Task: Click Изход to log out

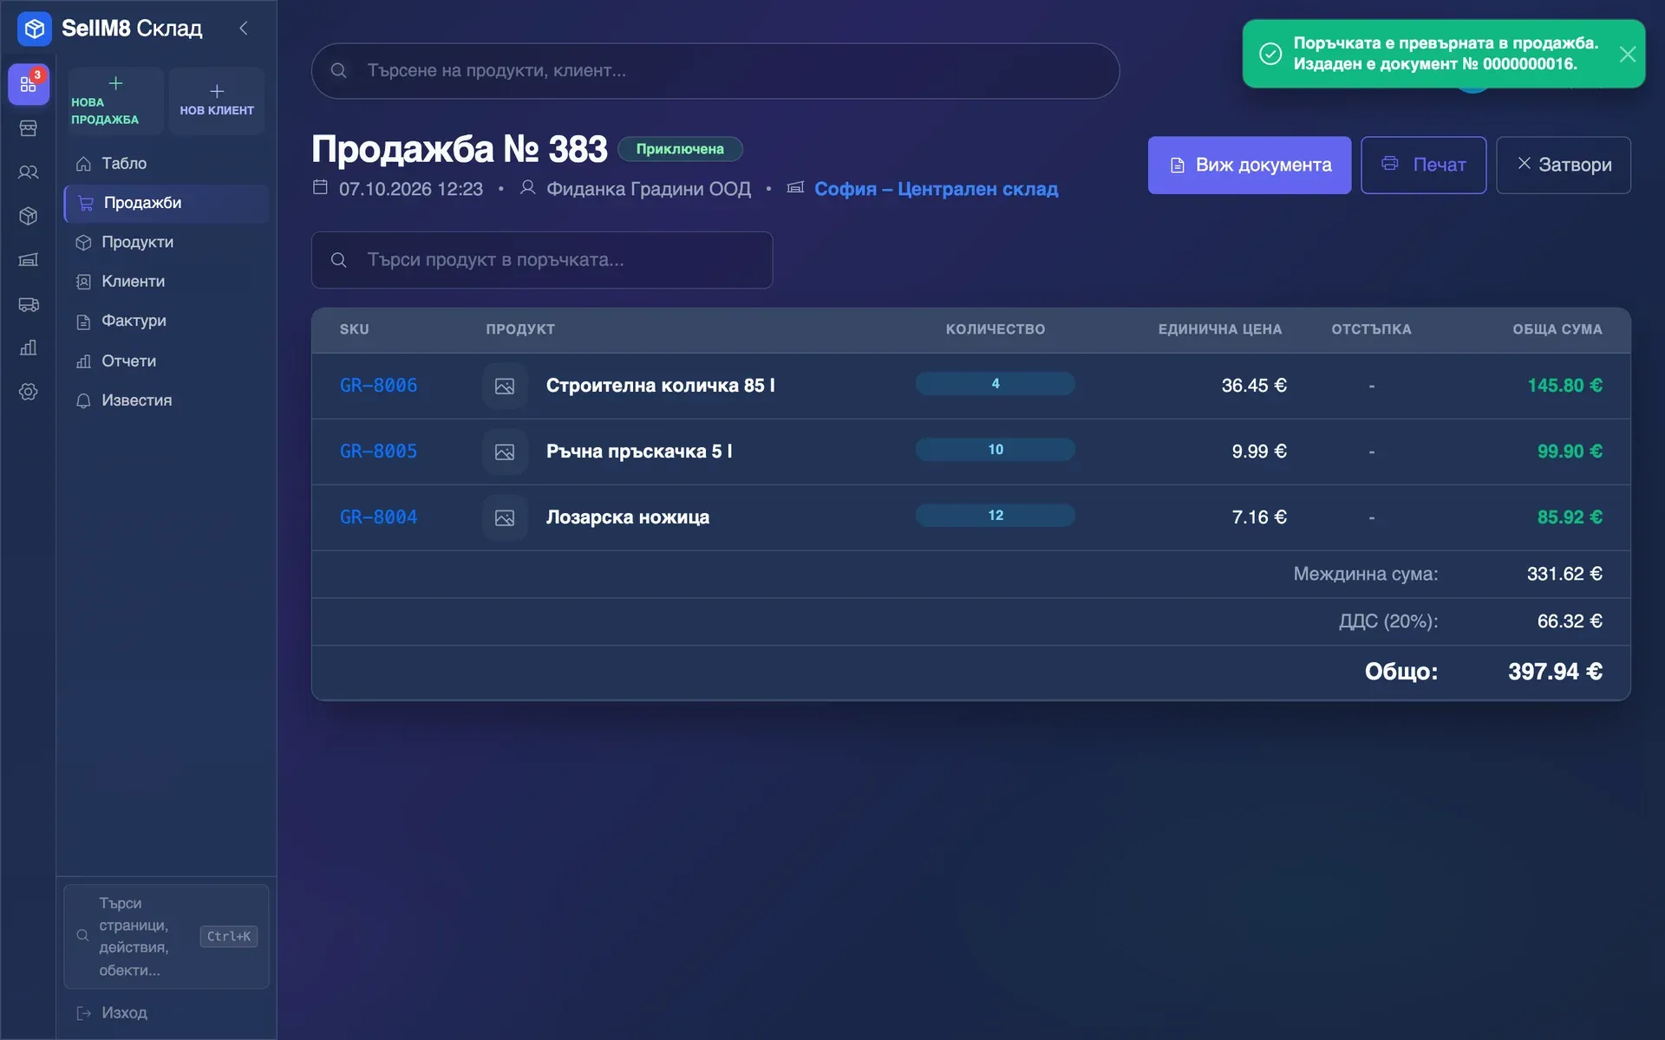Action: [x=113, y=1012]
